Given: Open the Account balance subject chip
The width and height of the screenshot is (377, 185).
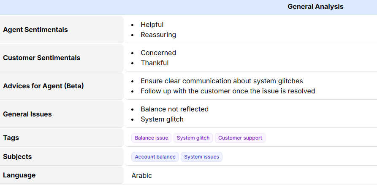Looking at the screenshot, I should [x=155, y=157].
